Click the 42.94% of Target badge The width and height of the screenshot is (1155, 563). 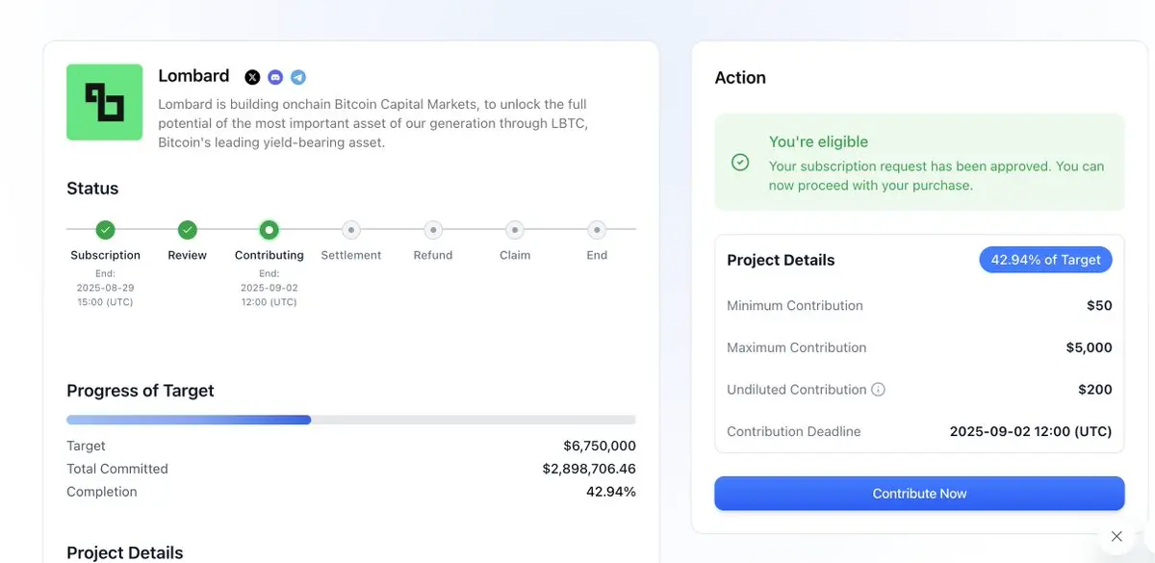(x=1045, y=260)
